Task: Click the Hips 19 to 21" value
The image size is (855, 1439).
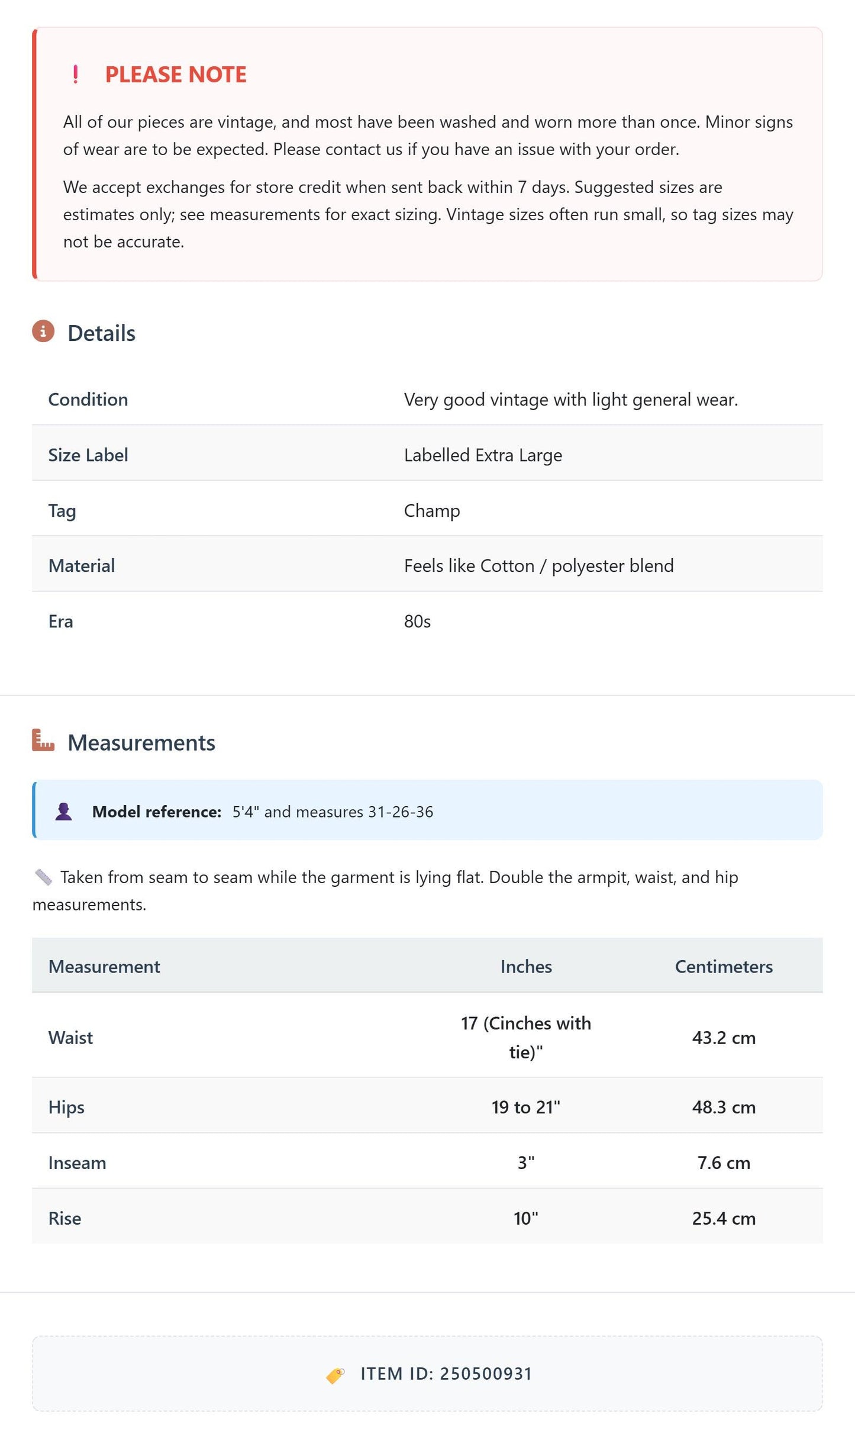Action: coord(526,1107)
